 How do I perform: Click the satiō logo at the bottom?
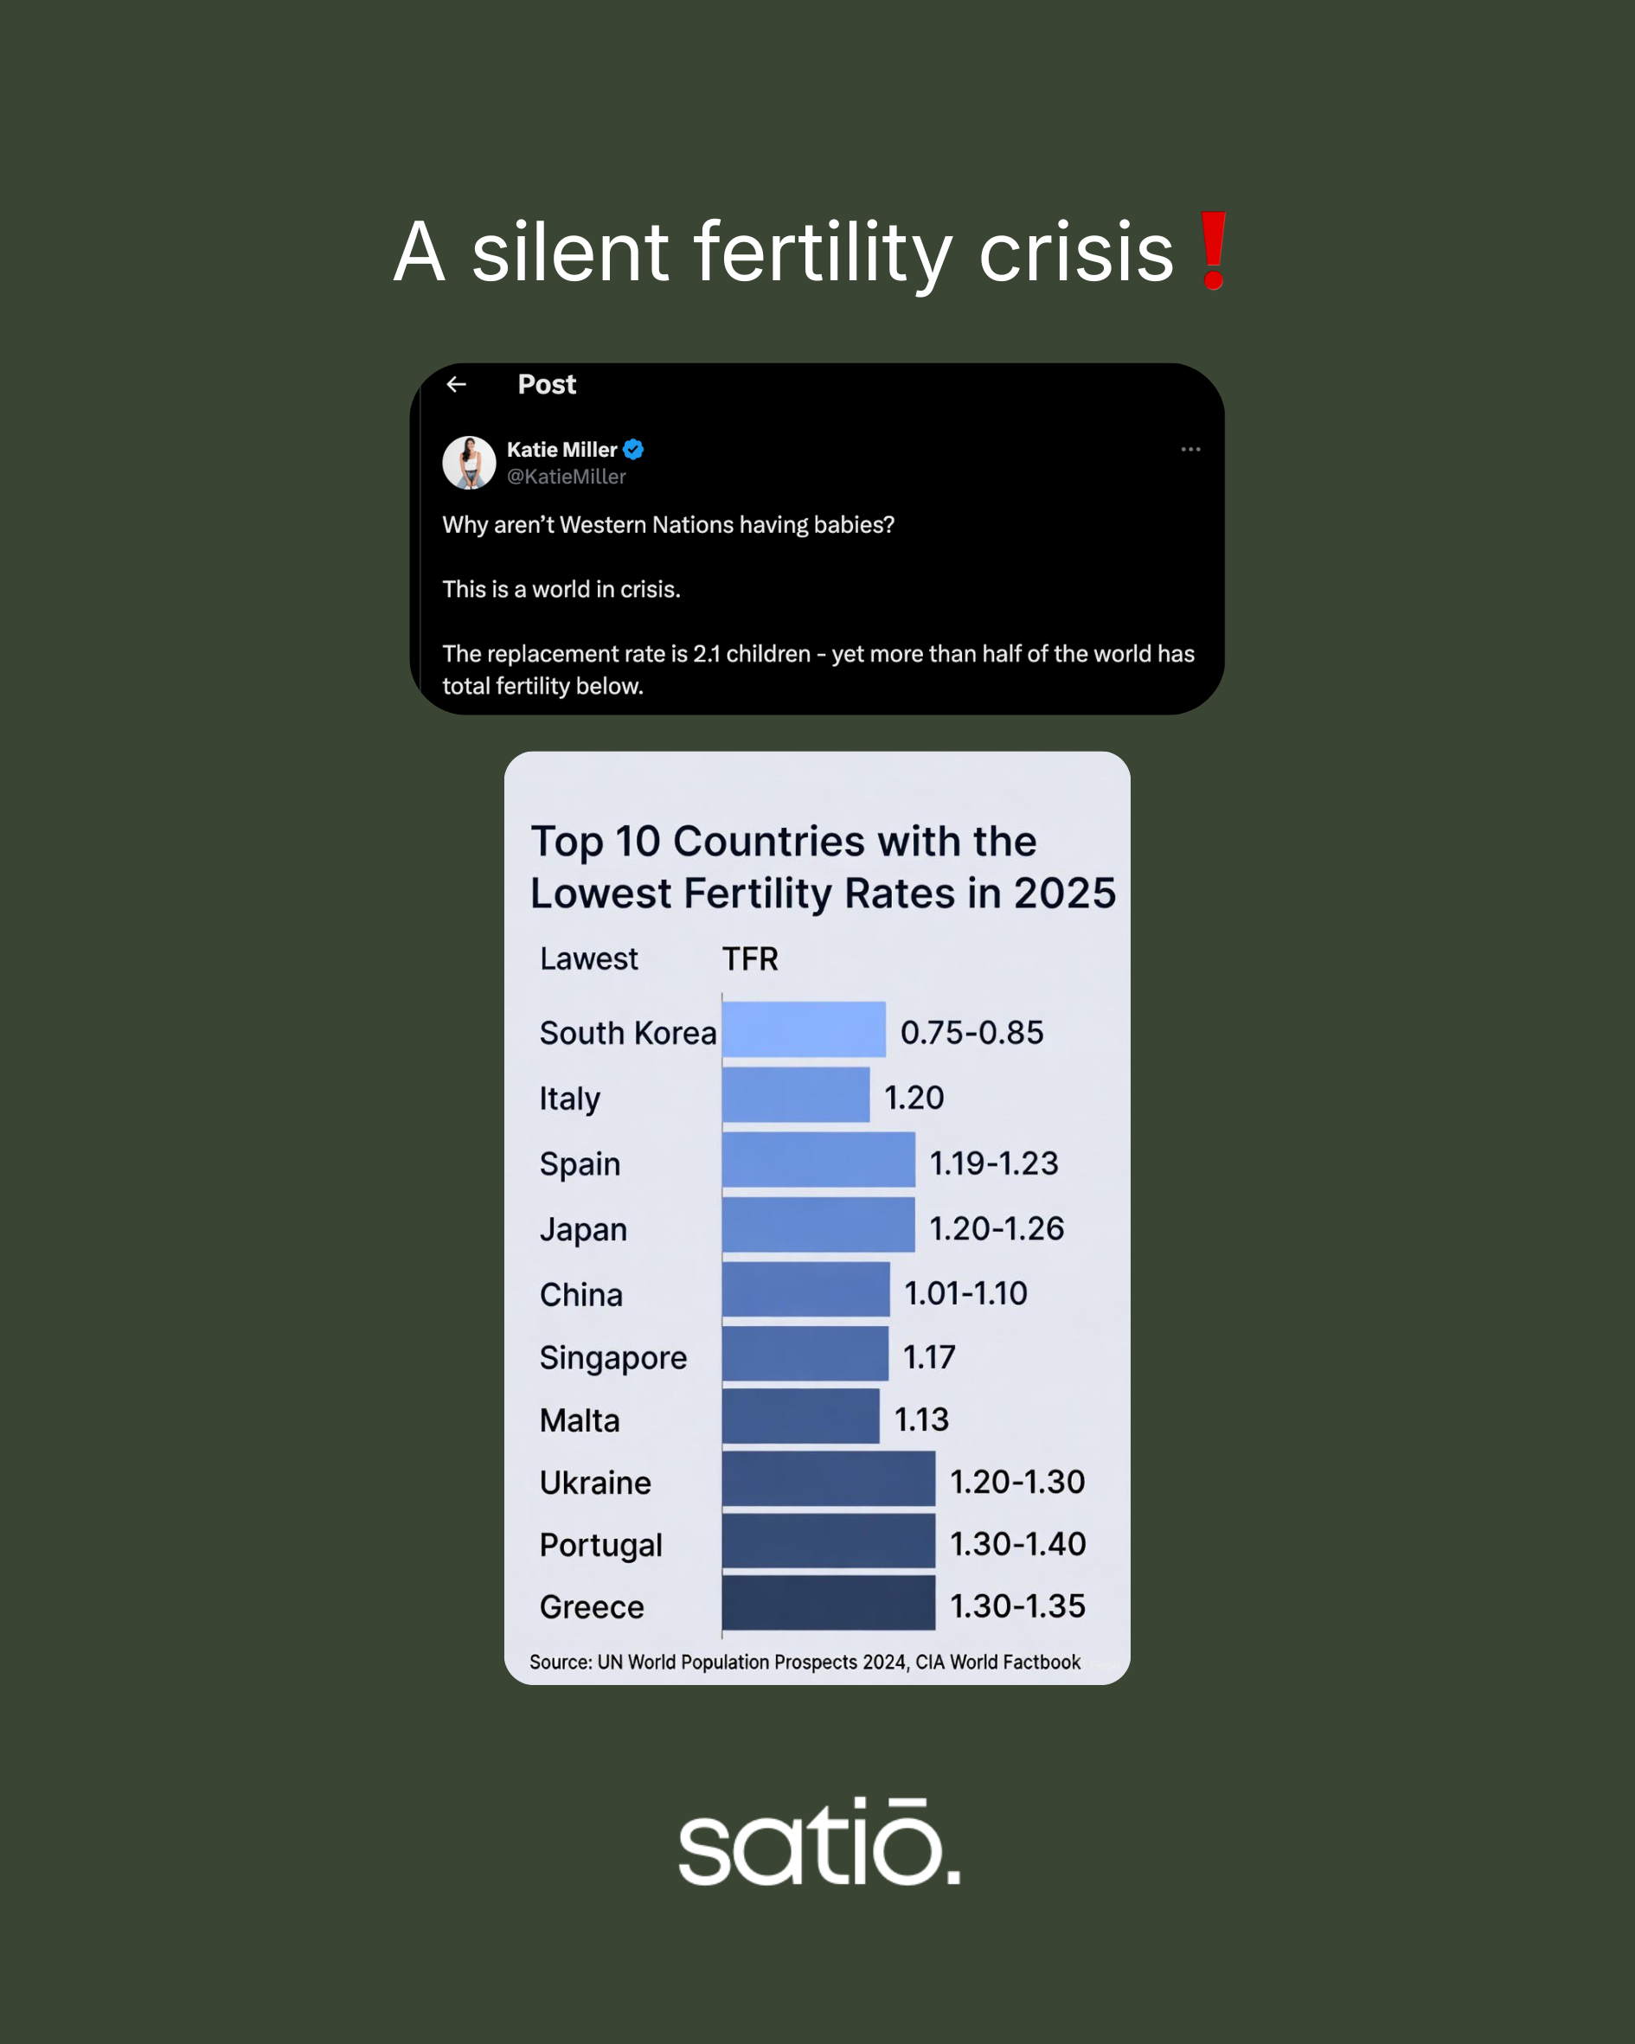click(x=819, y=1843)
